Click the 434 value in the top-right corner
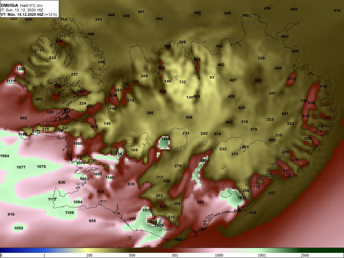Screen dimensions: 344x258 337,10
